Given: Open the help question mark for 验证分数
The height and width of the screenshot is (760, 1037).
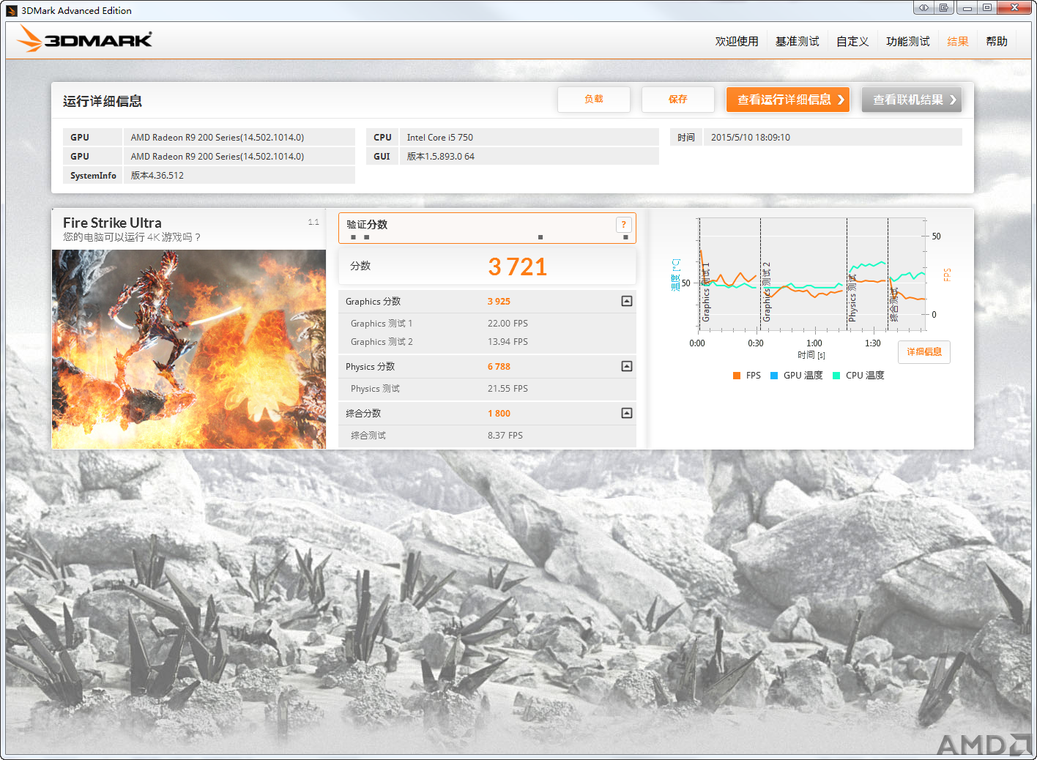Looking at the screenshot, I should (x=623, y=225).
